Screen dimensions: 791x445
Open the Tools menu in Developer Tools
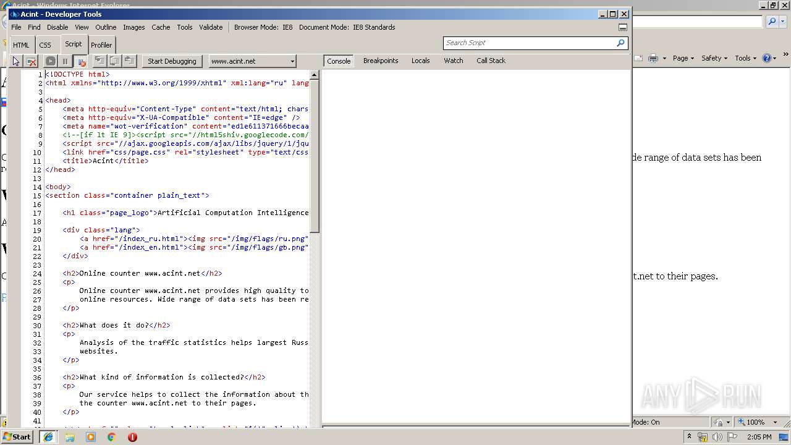coord(184,27)
